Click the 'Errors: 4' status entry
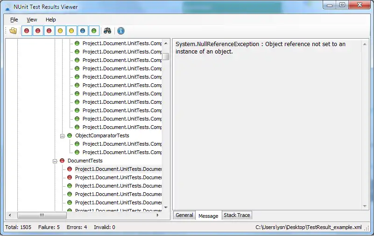Screen dimensions: 374x236 point(77,227)
